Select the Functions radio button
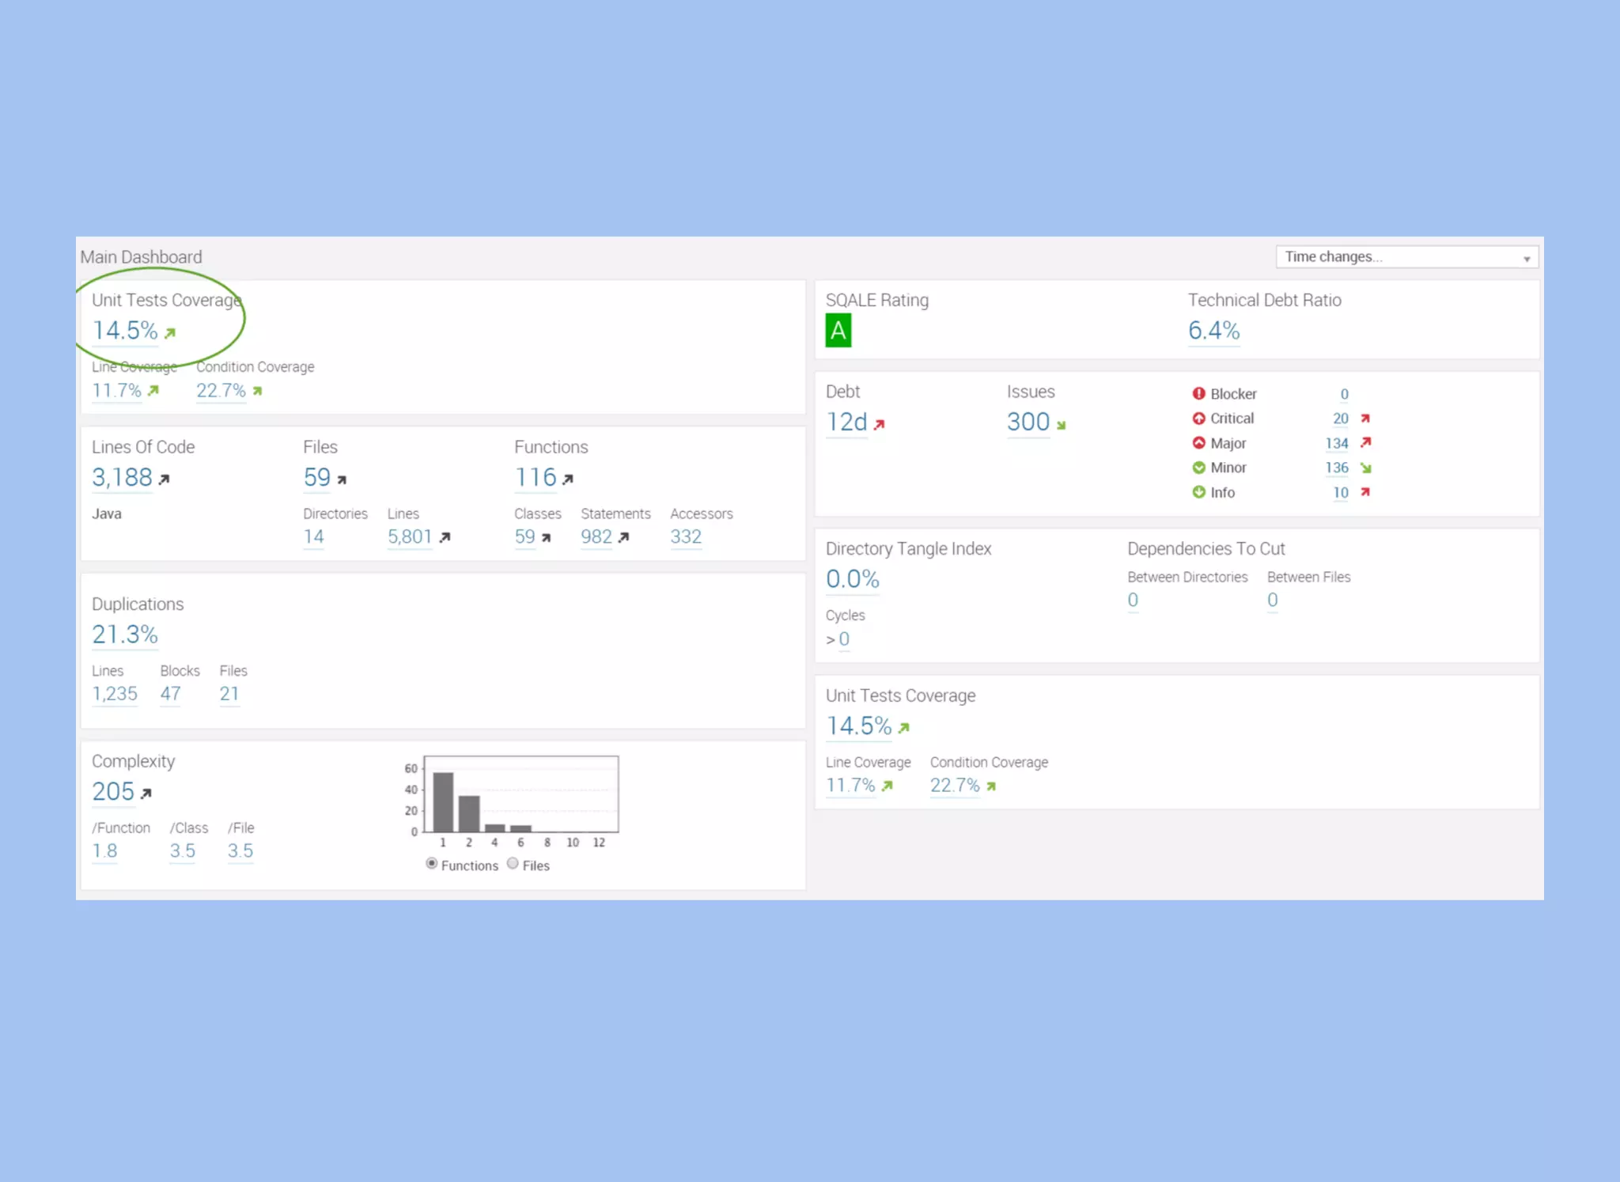 tap(432, 863)
